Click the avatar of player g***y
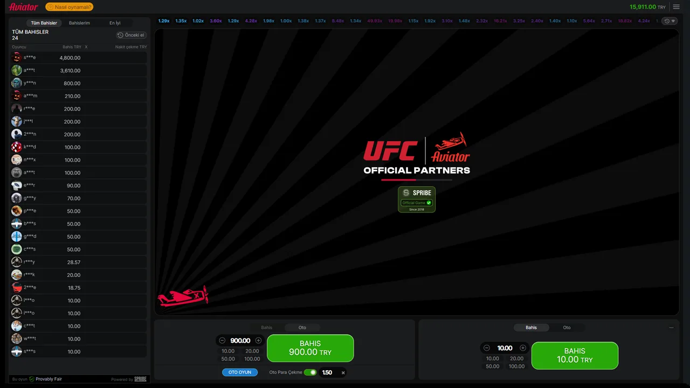690x388 pixels. (17, 198)
